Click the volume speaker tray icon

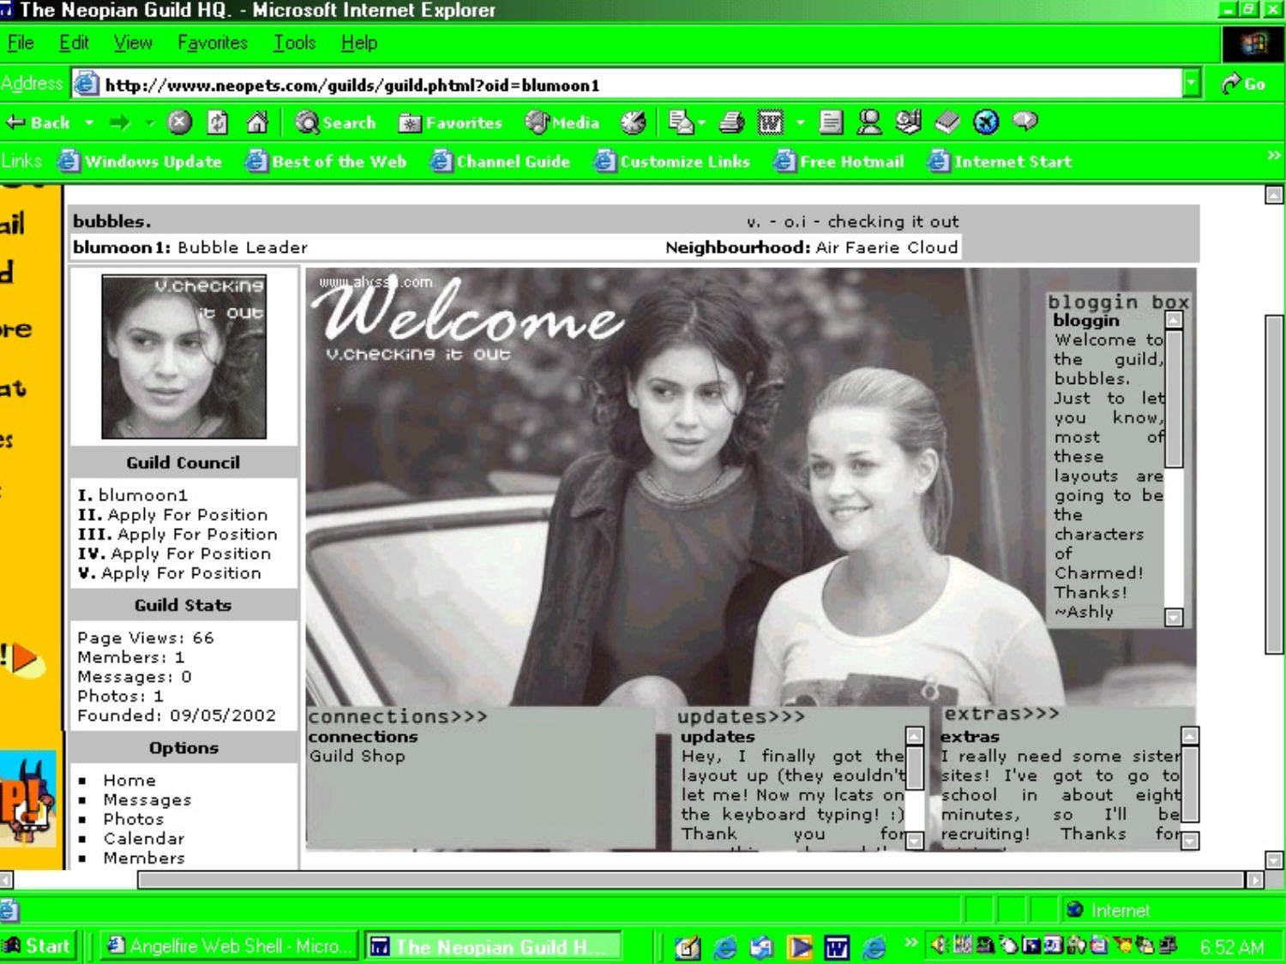[939, 945]
